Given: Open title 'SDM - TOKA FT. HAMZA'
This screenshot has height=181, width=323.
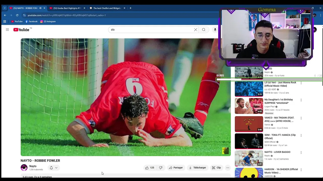Looking at the screenshot, I should point(280,137).
